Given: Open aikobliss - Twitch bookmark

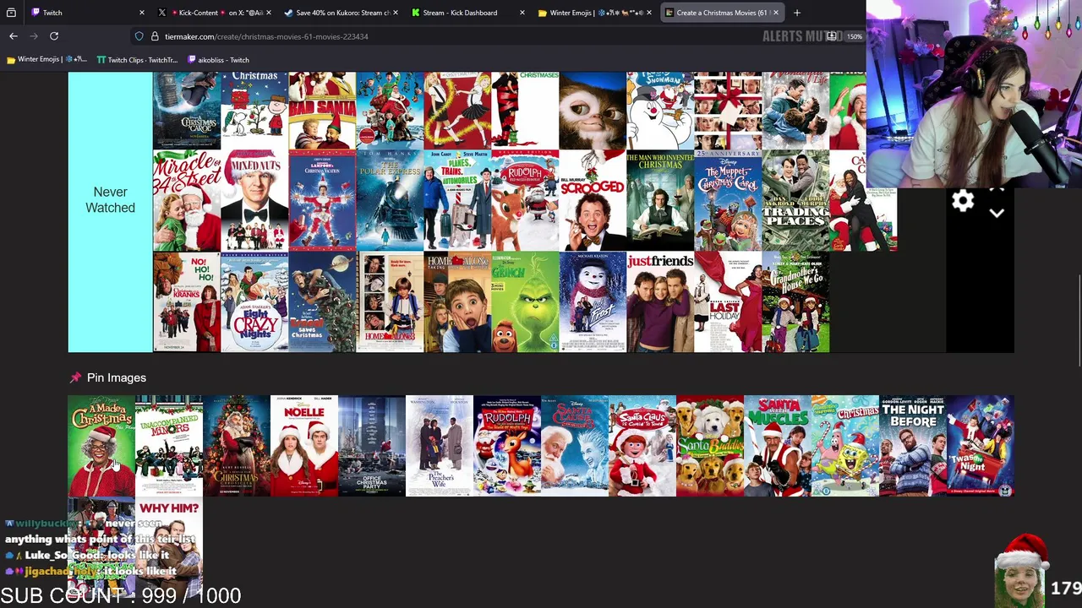Looking at the screenshot, I should [218, 60].
